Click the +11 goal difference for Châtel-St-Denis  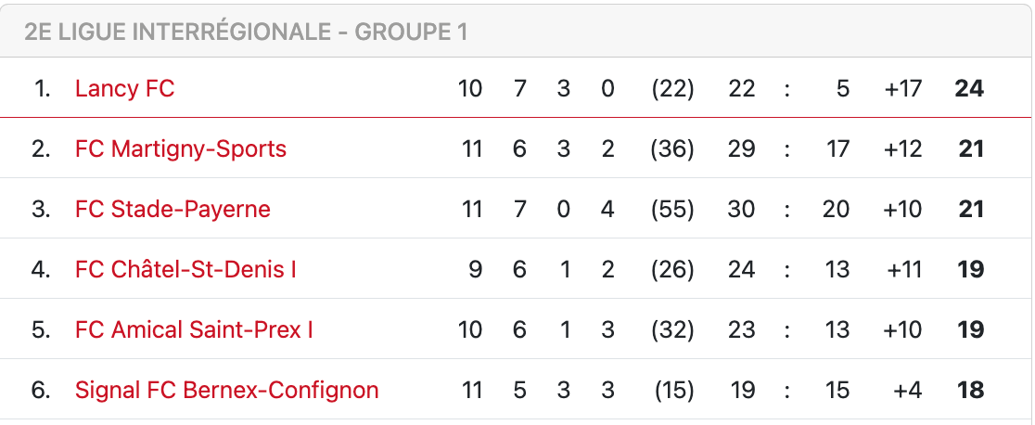pyautogui.click(x=903, y=270)
